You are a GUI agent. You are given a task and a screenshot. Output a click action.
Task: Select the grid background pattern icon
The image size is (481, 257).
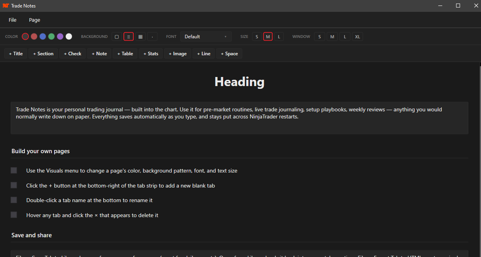[140, 37]
